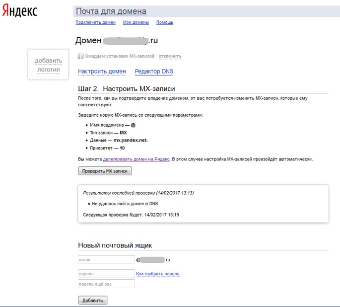Screen dimensions: 340x307
Task: Click the MX status icon before Ожидаем
Action: click(x=80, y=56)
